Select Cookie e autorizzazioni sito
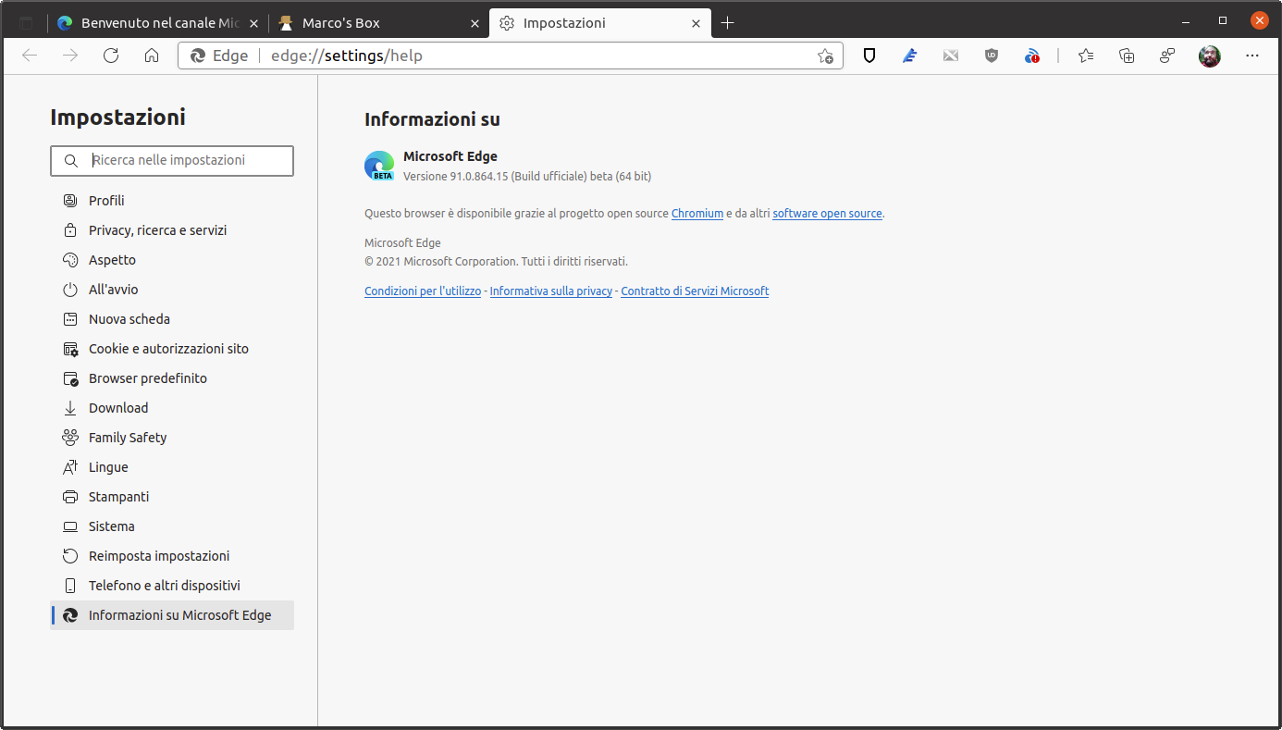The height and width of the screenshot is (730, 1282). pos(168,348)
